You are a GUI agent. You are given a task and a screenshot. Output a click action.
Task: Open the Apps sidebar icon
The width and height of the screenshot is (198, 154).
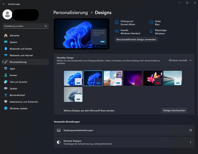(x=6, y=68)
